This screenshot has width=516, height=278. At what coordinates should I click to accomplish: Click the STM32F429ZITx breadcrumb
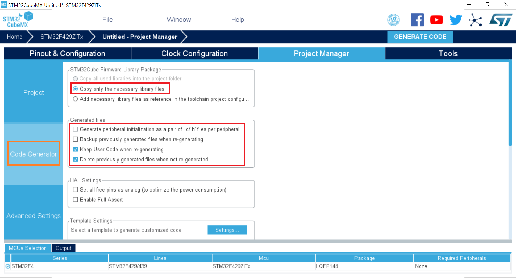(x=62, y=37)
